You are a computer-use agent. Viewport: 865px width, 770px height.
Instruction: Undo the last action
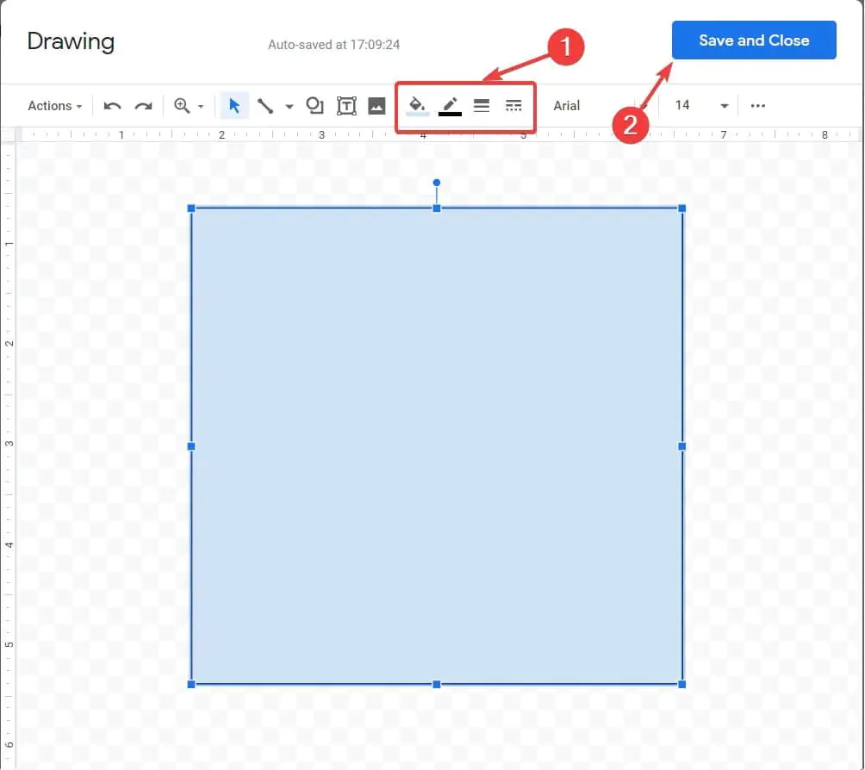(112, 105)
